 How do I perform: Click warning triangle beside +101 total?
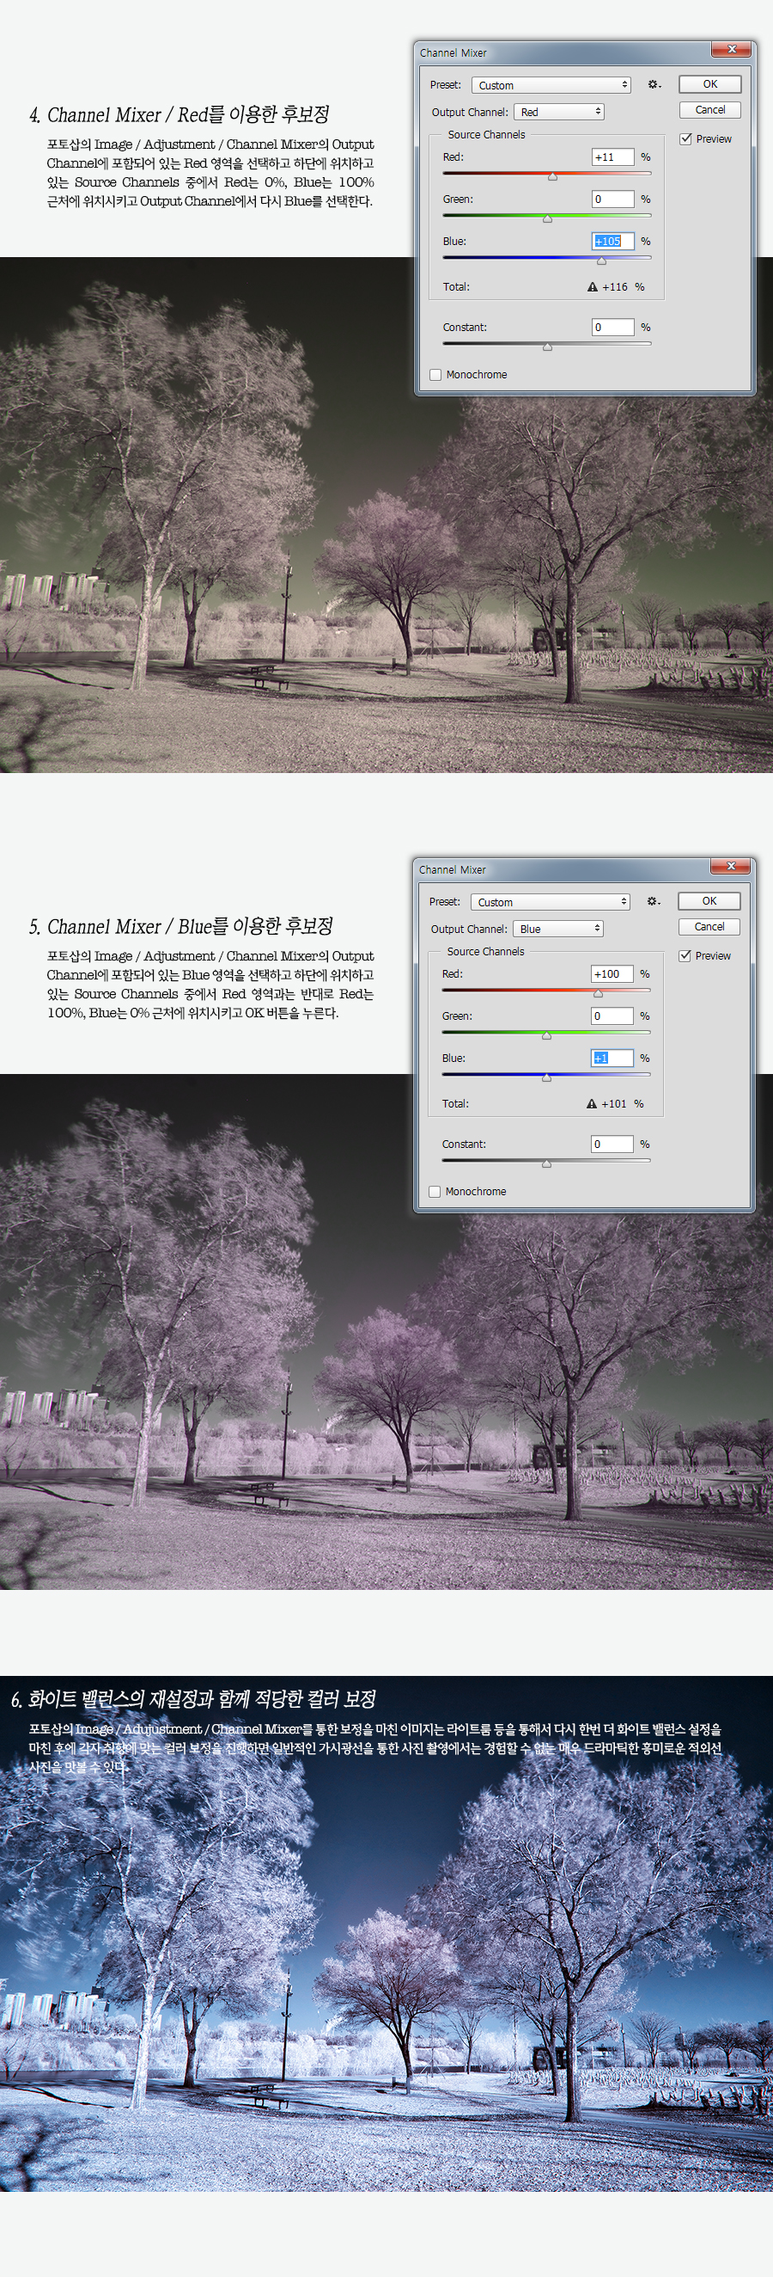(591, 1104)
